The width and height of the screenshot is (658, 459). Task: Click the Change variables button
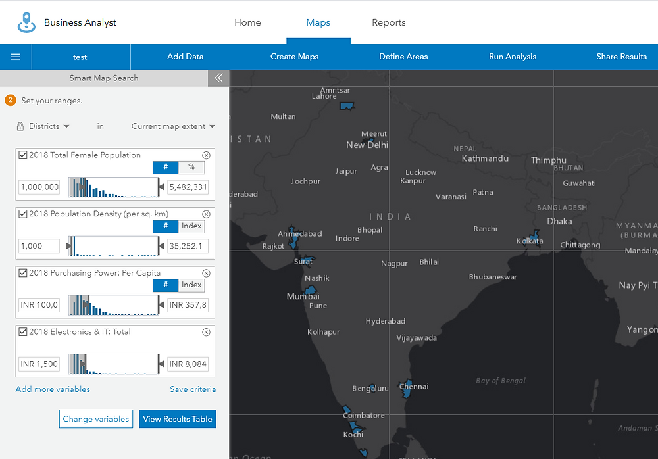tap(96, 419)
